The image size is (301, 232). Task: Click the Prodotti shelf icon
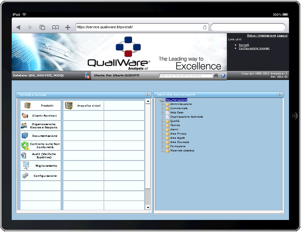click(27, 105)
